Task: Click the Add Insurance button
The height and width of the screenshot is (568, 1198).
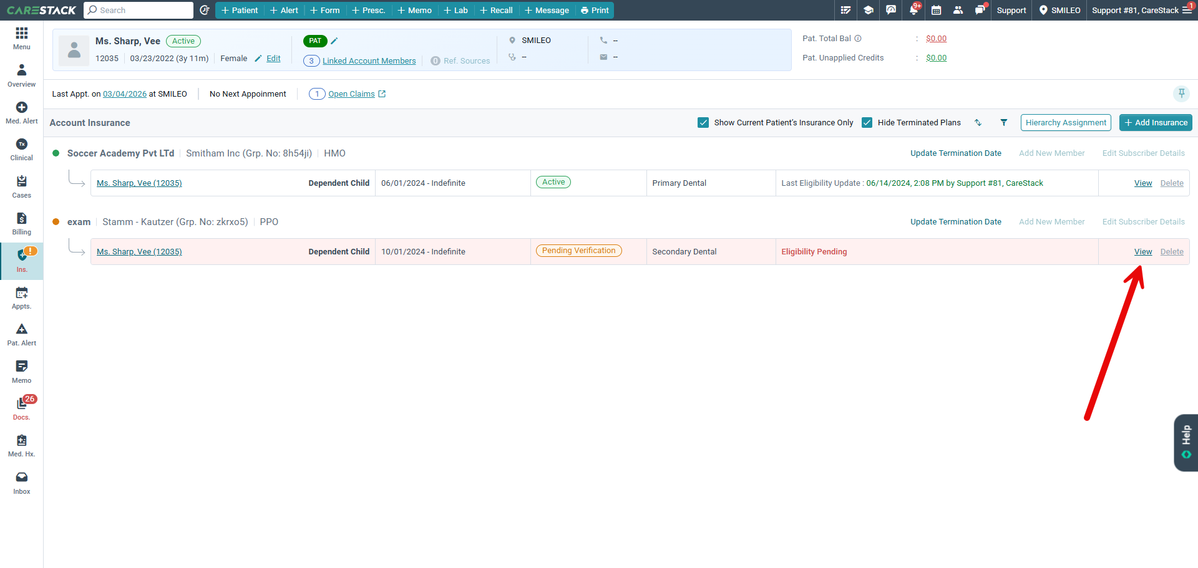Action: tap(1156, 123)
